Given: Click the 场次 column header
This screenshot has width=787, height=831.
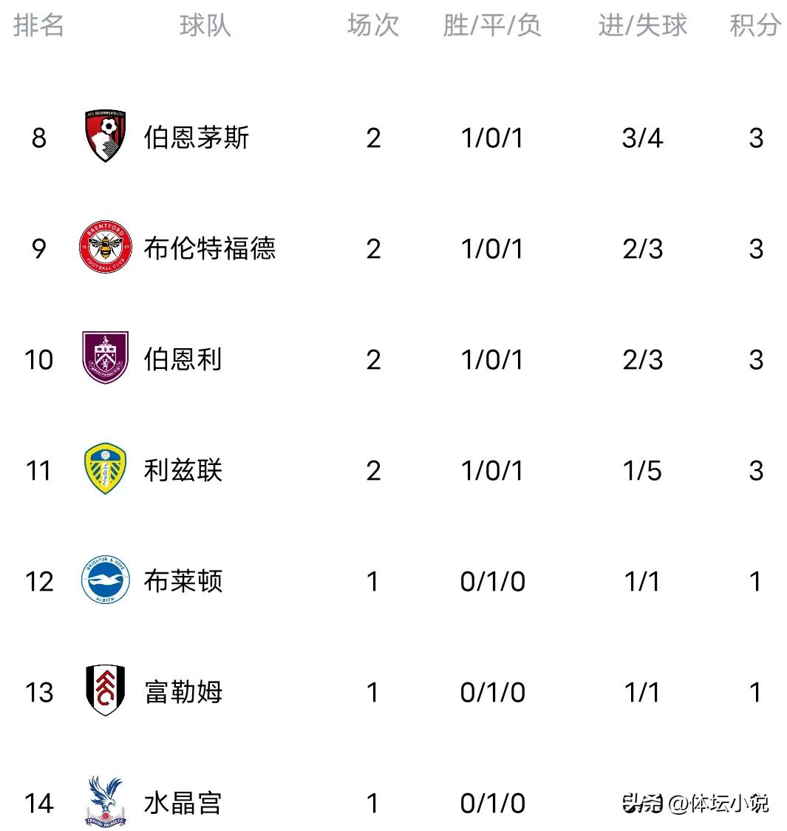Looking at the screenshot, I should pyautogui.click(x=373, y=25).
